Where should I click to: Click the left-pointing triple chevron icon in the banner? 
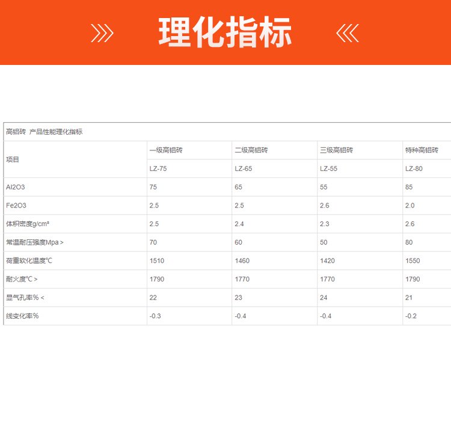pos(348,32)
